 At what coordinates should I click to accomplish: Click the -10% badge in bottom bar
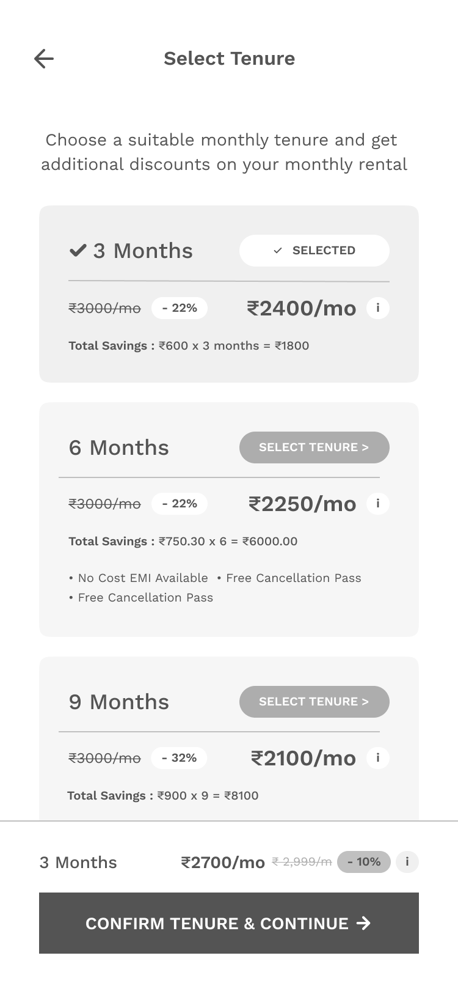tap(364, 862)
